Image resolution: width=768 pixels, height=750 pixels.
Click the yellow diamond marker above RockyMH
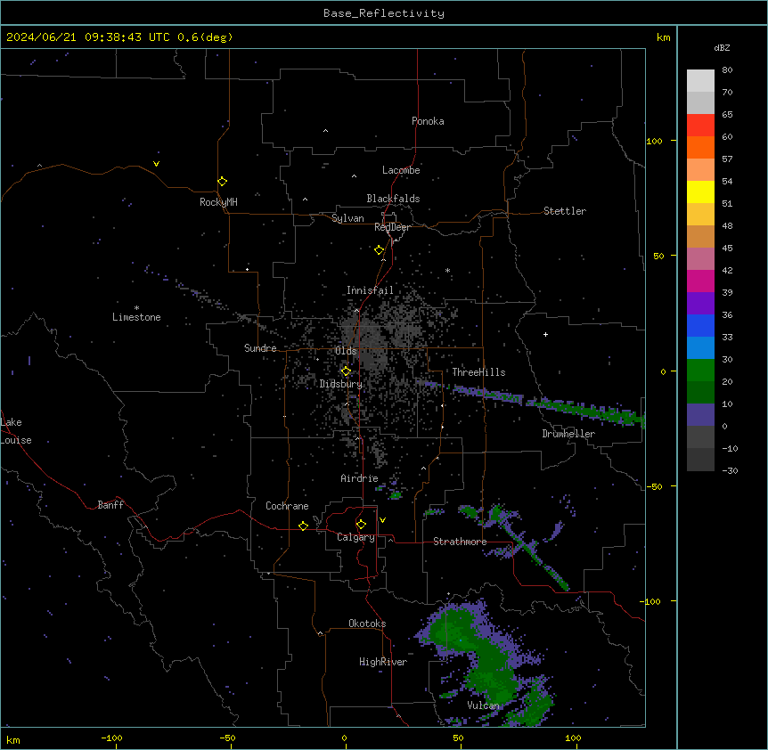click(223, 182)
